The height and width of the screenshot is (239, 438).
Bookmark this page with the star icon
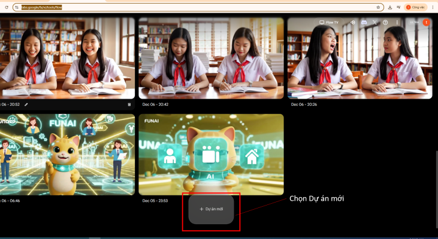tap(378, 7)
